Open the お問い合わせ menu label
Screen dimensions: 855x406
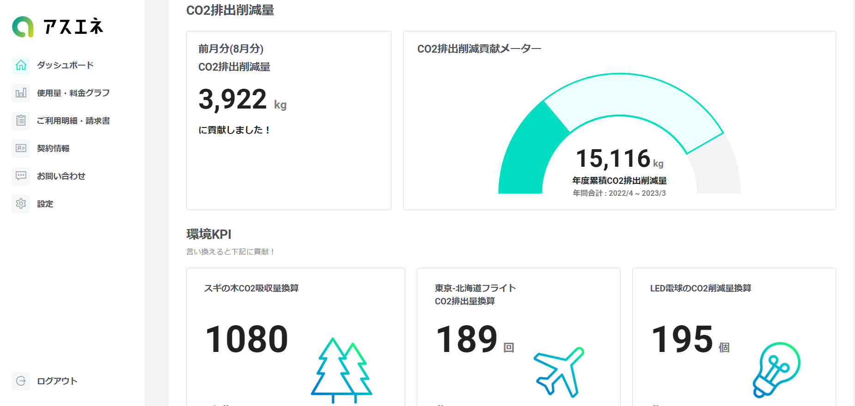click(61, 176)
